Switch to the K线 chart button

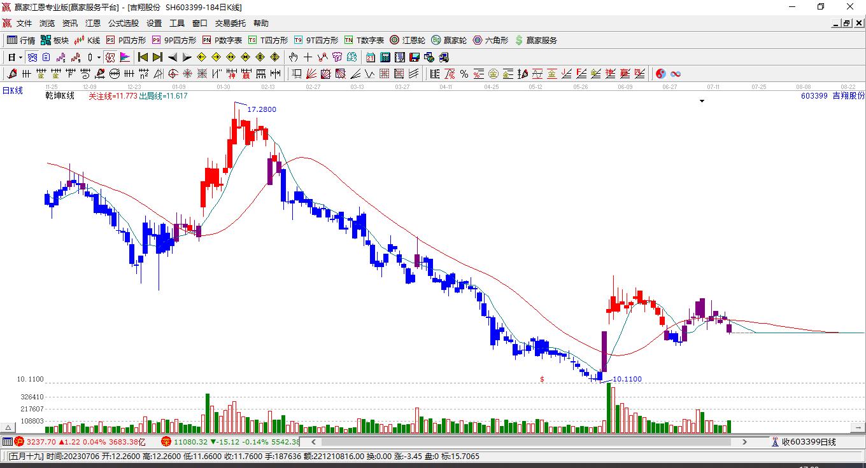tap(87, 40)
